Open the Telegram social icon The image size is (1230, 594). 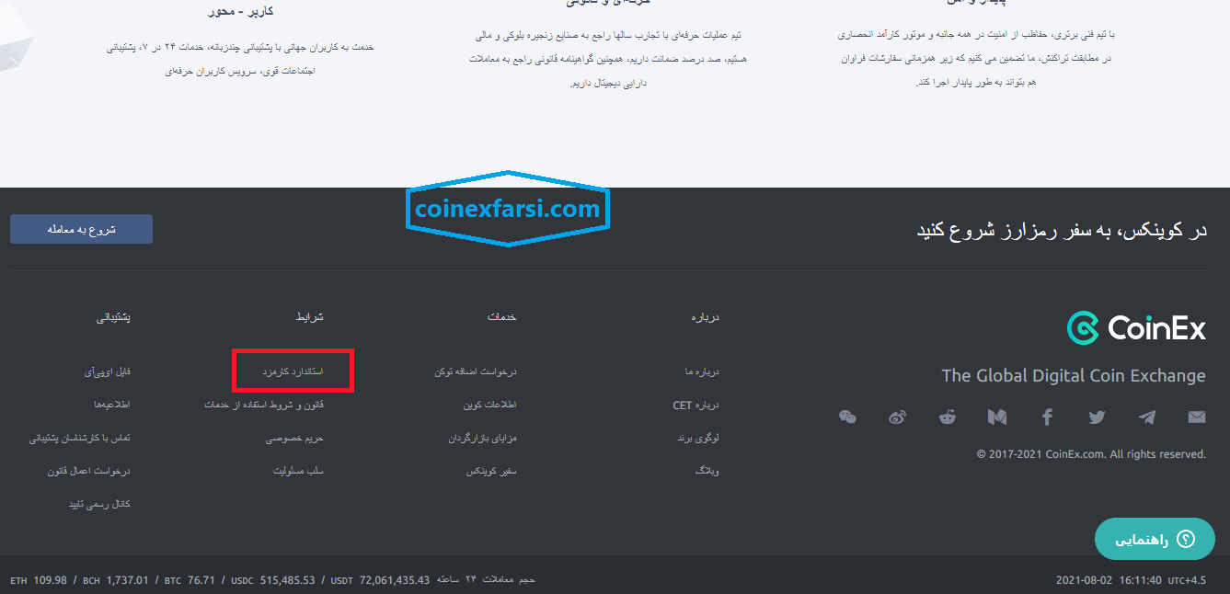tap(1146, 417)
